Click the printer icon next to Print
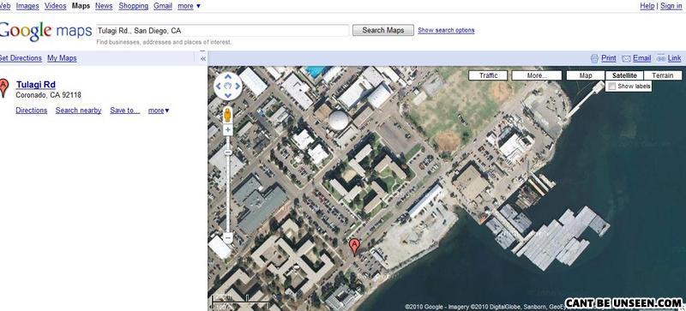The height and width of the screenshot is (311, 686). point(594,58)
